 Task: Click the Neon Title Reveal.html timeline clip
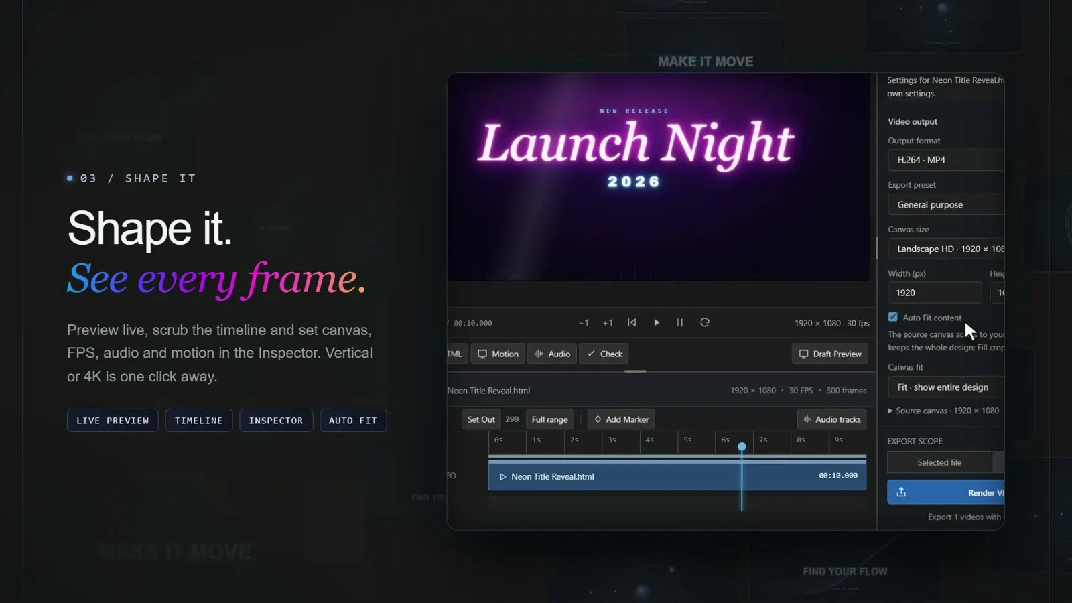tap(677, 476)
